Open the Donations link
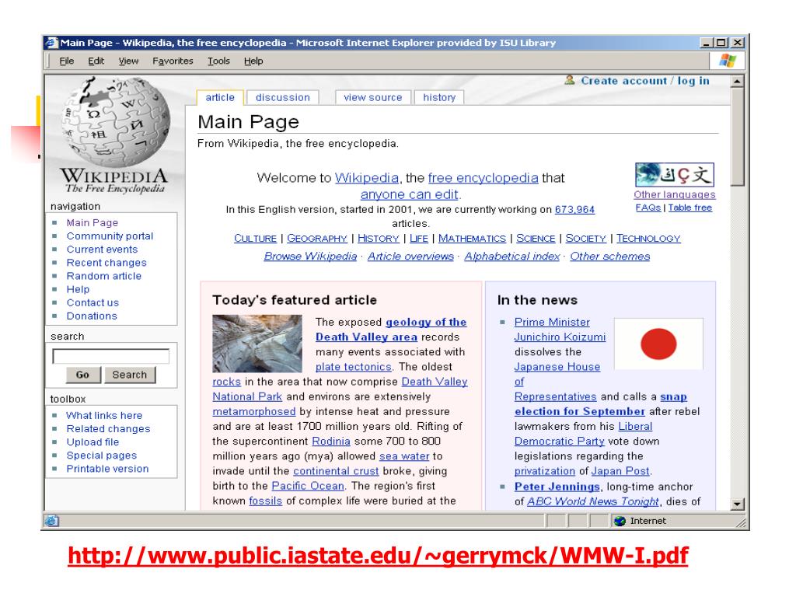 92,316
